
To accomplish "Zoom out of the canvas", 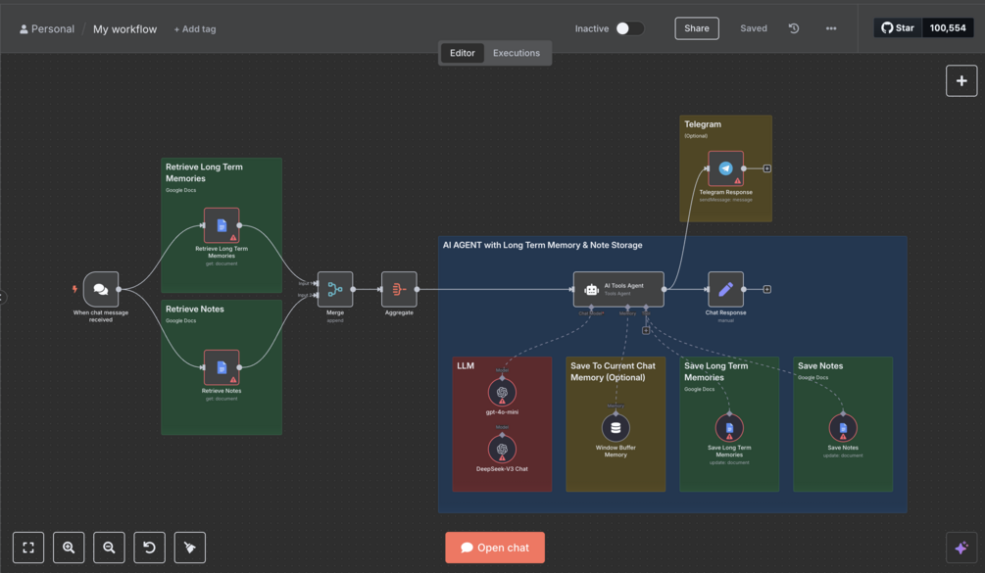I will (109, 548).
